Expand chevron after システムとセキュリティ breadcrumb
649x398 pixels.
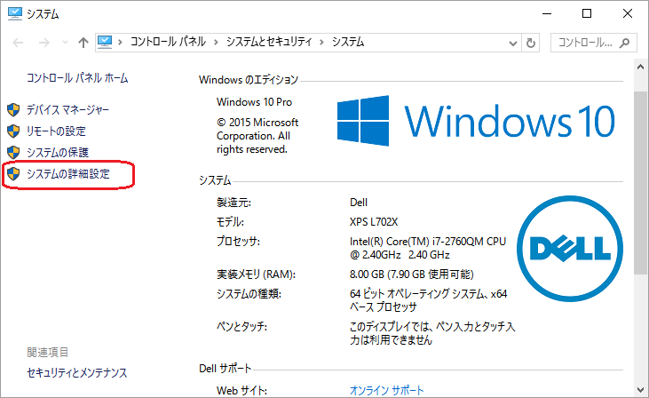(x=321, y=43)
